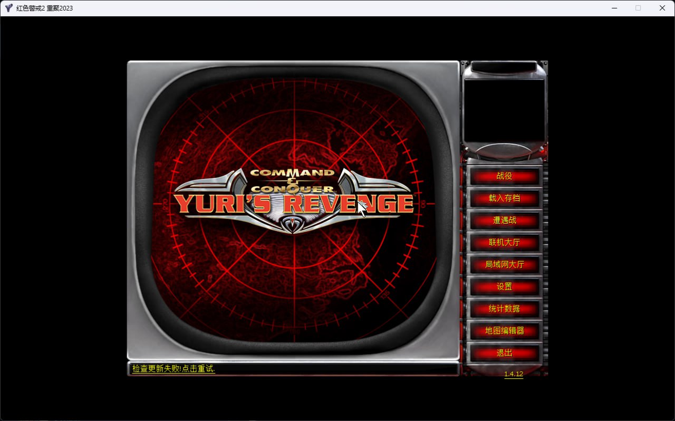Viewport: 675px width, 421px height.
Task: View 统计数据 statistics
Action: click(504, 309)
